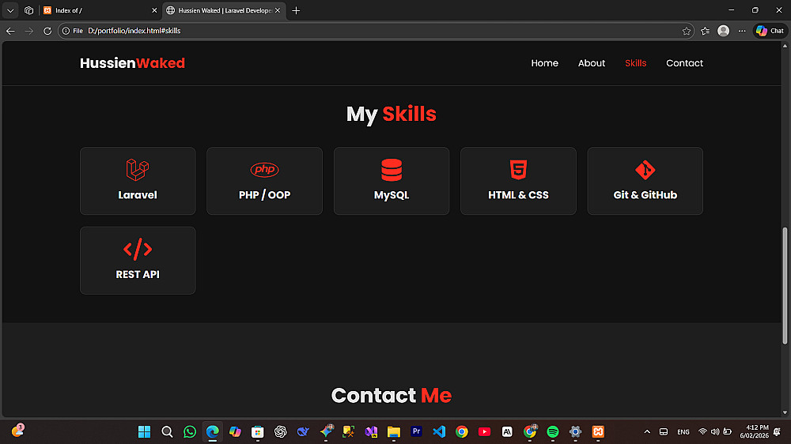
Task: Open the Windows Start menu
Action: (144, 432)
